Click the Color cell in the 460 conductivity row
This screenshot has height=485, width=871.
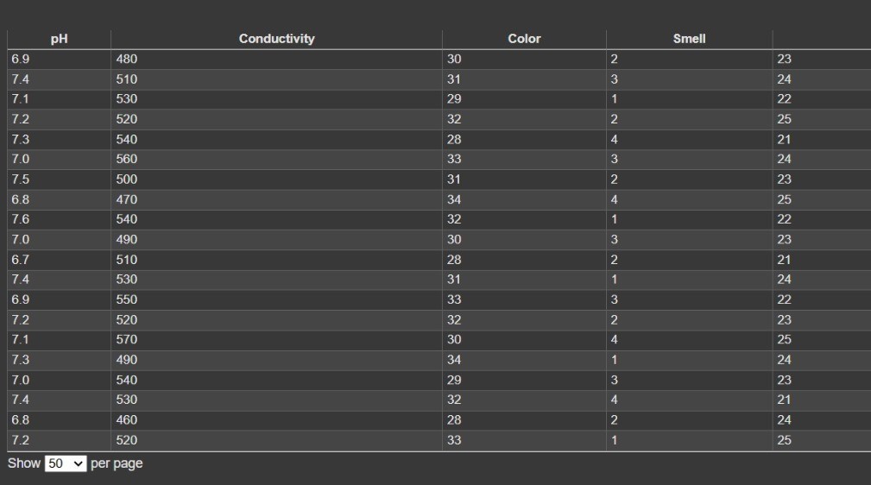pos(524,420)
